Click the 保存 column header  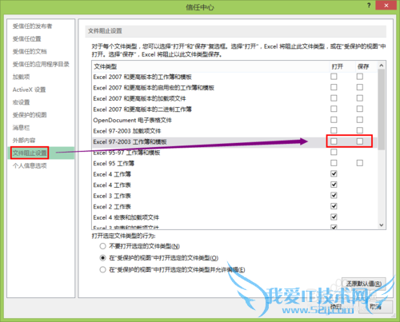pos(363,66)
